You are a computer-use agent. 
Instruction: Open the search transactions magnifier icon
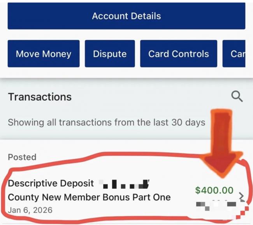click(x=237, y=96)
